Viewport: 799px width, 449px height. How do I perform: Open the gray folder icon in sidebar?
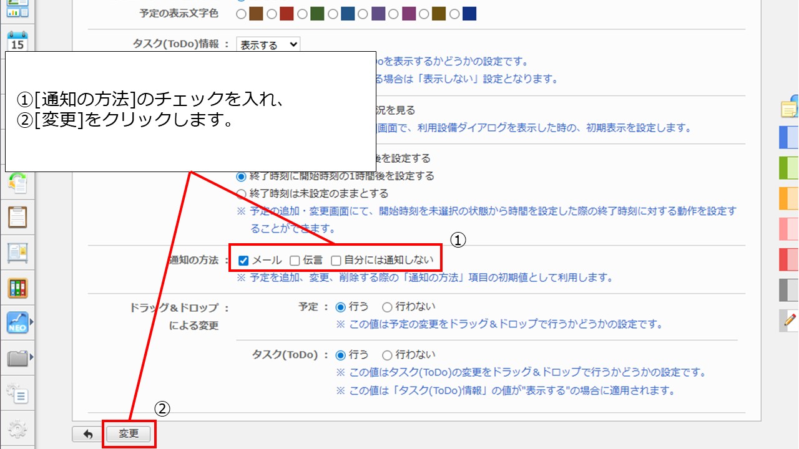[17, 358]
